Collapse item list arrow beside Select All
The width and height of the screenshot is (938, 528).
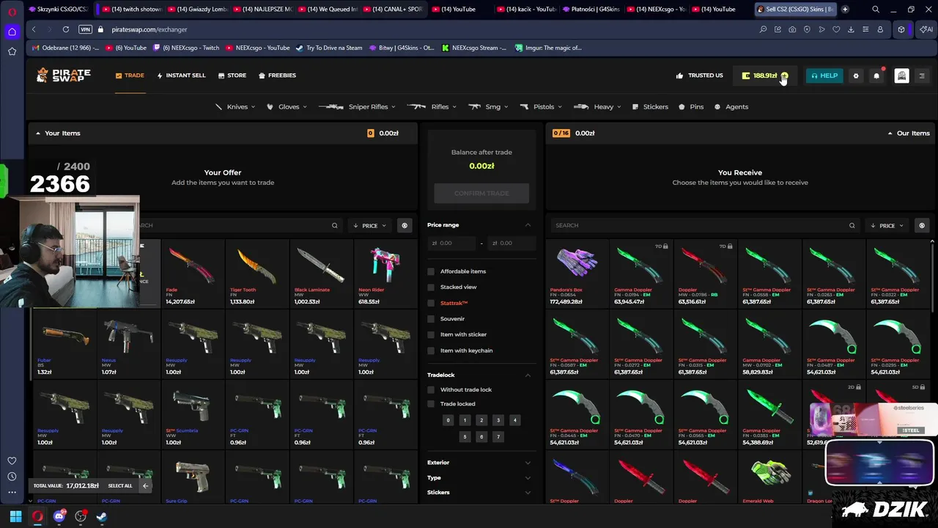coord(145,485)
